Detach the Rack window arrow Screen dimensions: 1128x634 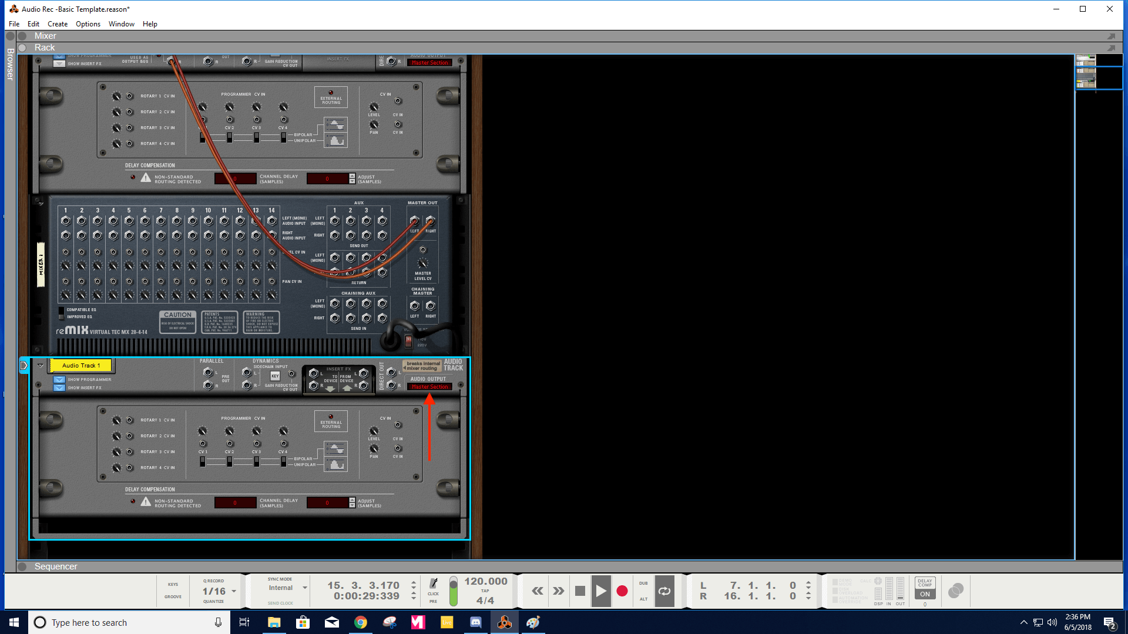pos(1111,48)
